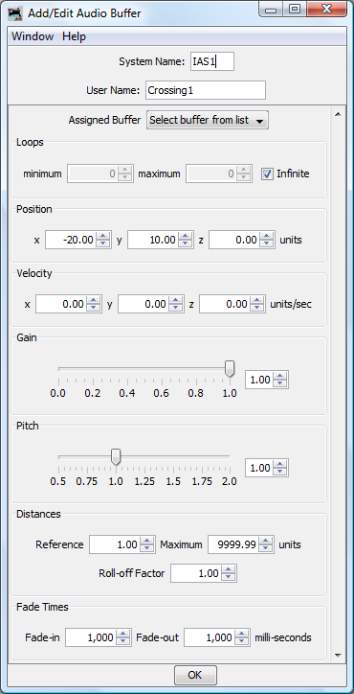Increase Roll-off Factor with up arrow
This screenshot has width=354, height=694.
coord(228,569)
